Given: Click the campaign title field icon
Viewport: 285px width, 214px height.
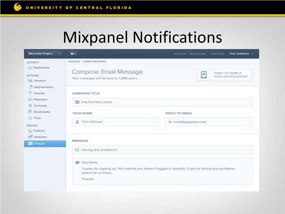Looking at the screenshot, I should pyautogui.click(x=77, y=102).
